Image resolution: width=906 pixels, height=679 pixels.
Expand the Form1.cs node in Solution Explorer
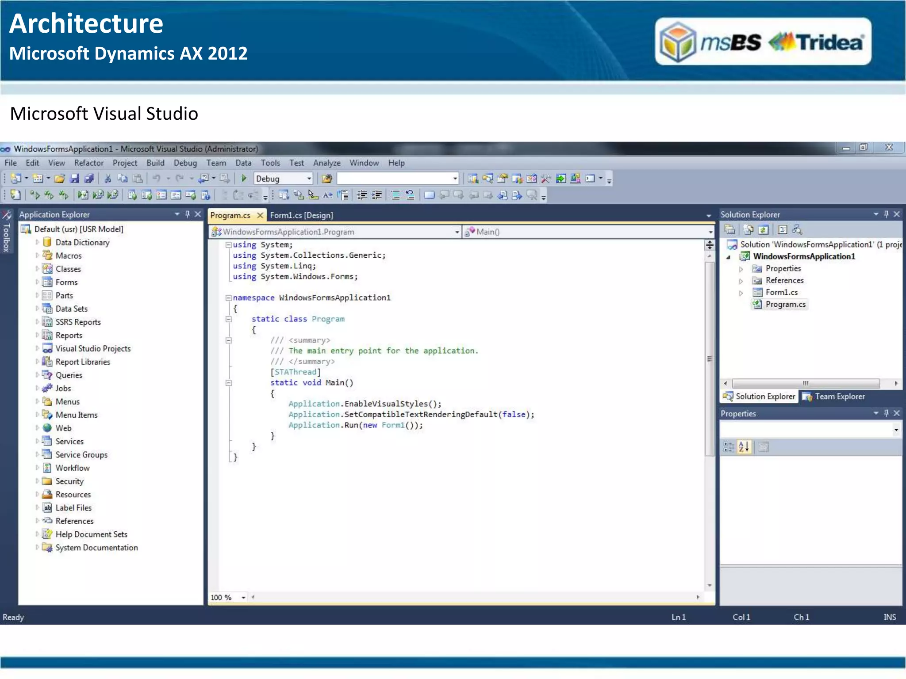(x=741, y=293)
